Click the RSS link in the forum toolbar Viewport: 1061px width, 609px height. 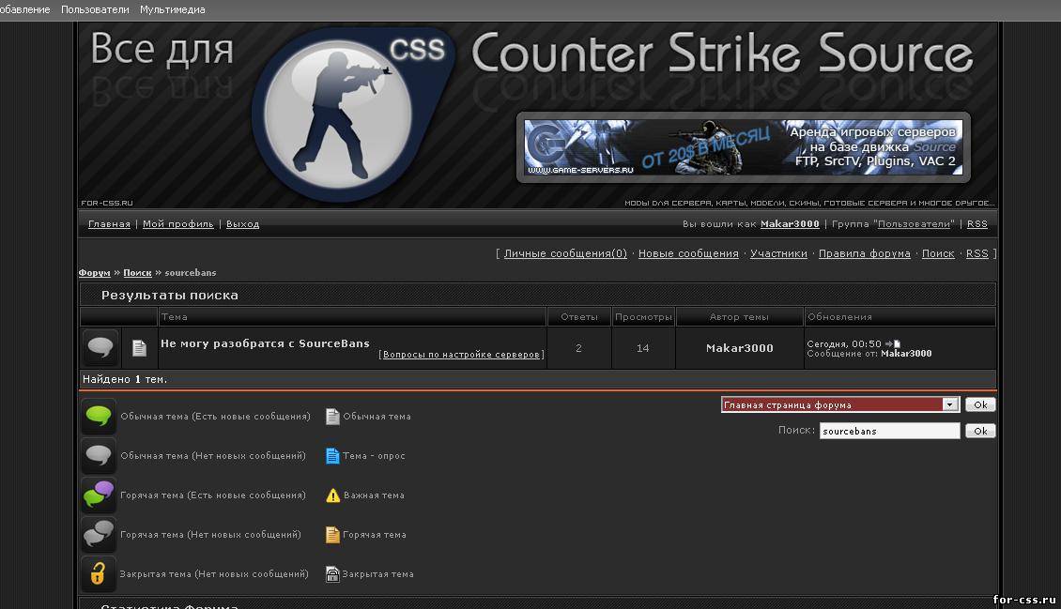[977, 253]
